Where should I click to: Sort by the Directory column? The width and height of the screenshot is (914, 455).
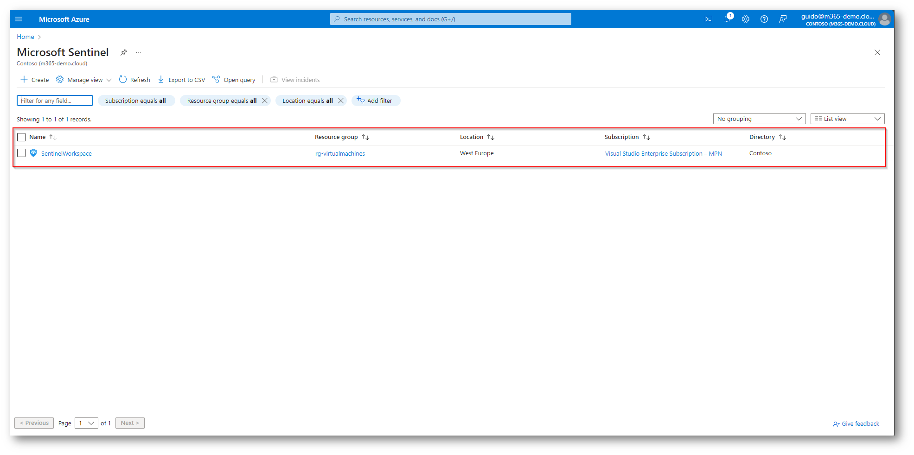pyautogui.click(x=767, y=137)
